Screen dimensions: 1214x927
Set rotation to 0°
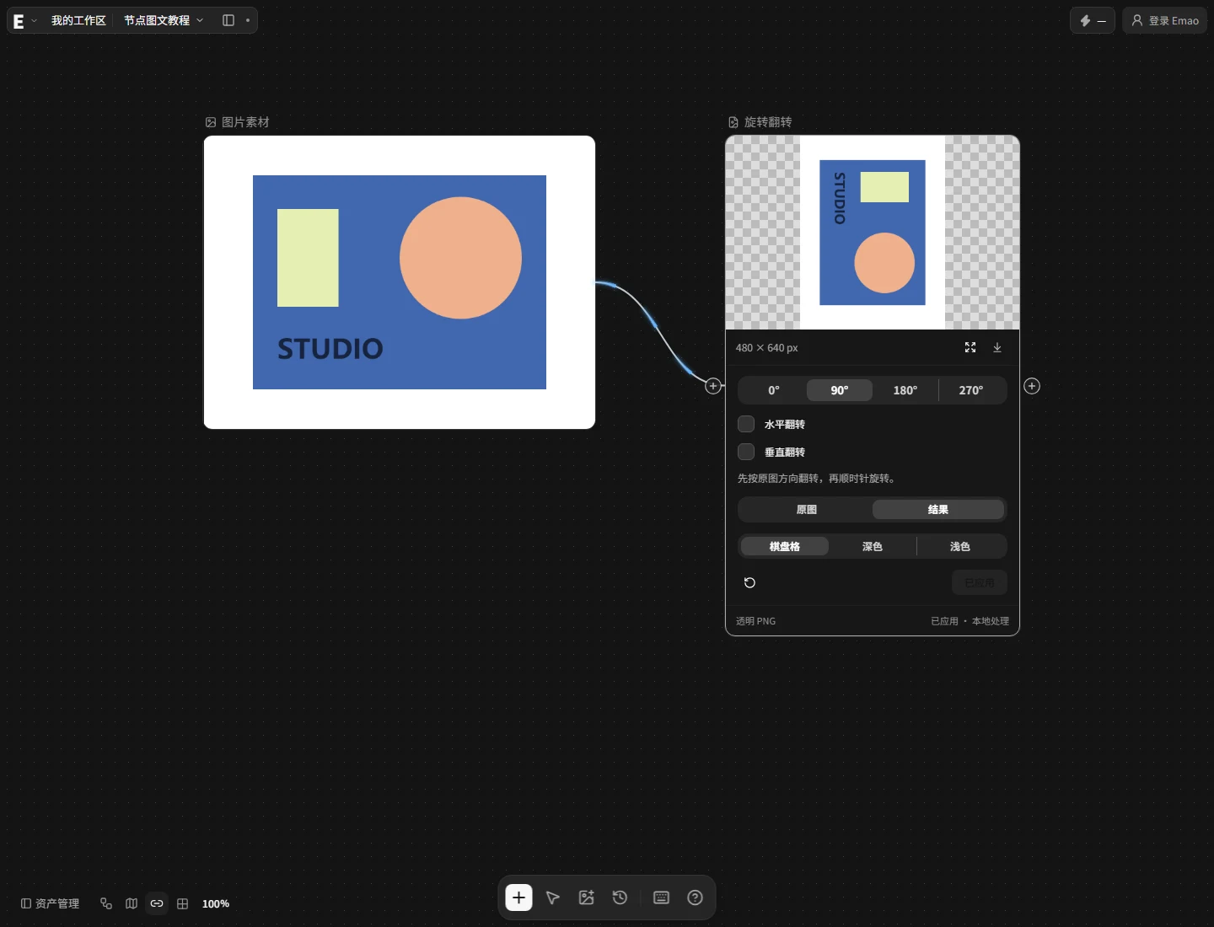(774, 390)
